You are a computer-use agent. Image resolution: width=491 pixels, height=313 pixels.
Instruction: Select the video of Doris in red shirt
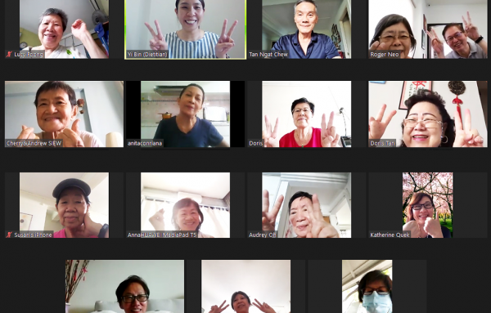click(x=307, y=114)
